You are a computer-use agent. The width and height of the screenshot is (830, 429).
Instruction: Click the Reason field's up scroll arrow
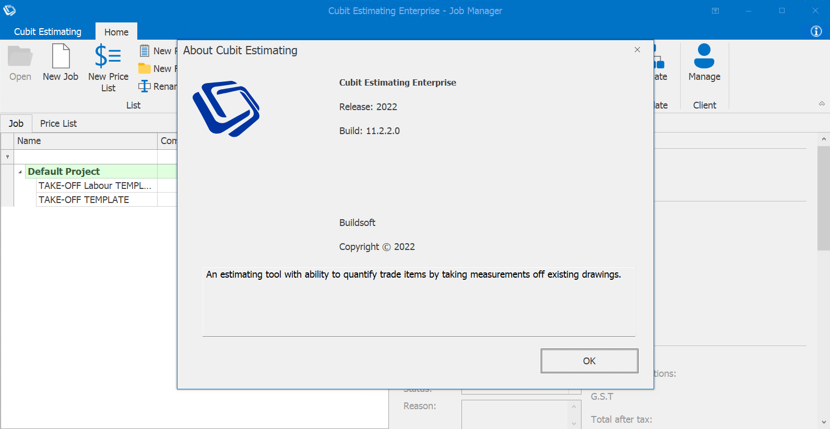point(574,407)
